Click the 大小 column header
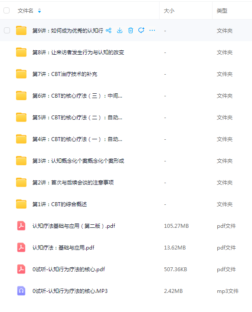Viewport: 252px width, 312px height. point(169,11)
